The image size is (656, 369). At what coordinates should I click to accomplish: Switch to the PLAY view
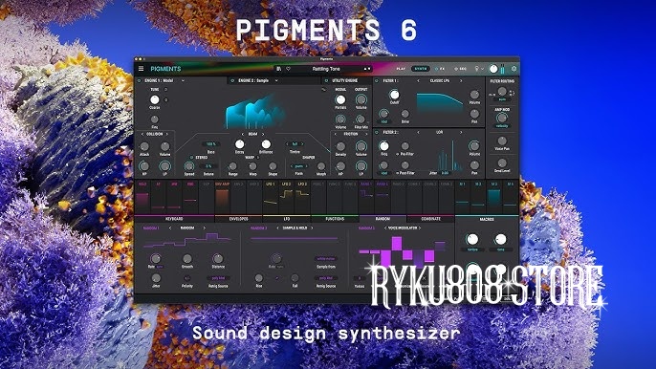coord(401,69)
